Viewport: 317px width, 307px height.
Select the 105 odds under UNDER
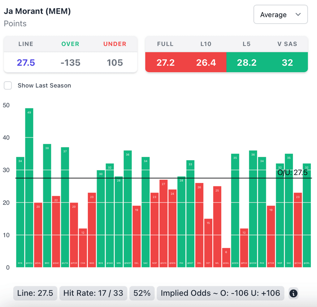click(x=115, y=63)
